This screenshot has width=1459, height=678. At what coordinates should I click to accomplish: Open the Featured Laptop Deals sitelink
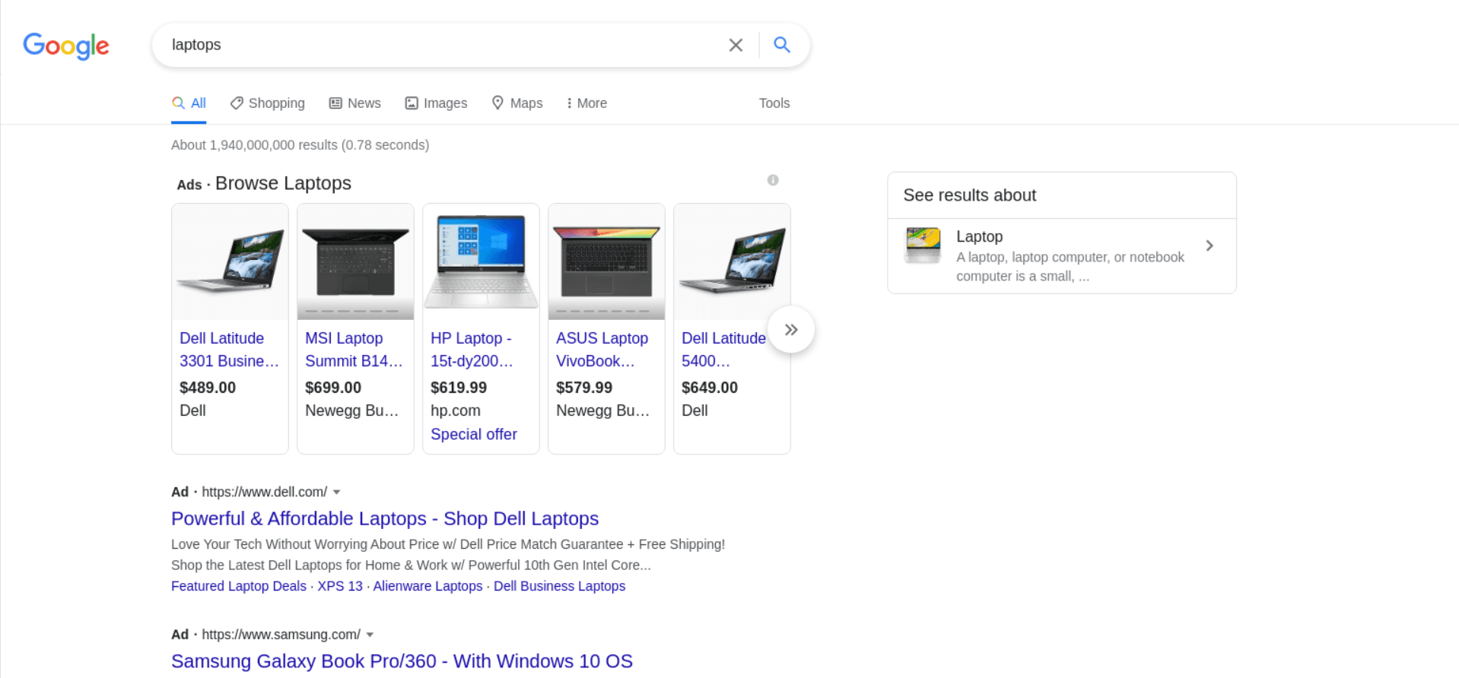tap(239, 586)
